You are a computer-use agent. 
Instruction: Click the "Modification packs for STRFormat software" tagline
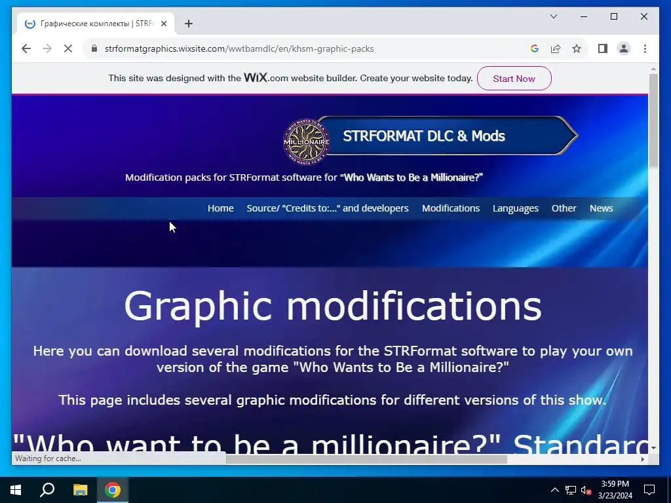click(304, 177)
